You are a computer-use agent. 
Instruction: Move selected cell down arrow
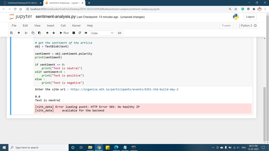click(x=54, y=33)
